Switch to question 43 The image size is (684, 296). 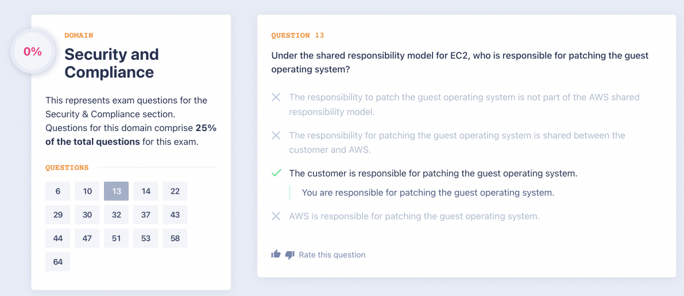(175, 215)
